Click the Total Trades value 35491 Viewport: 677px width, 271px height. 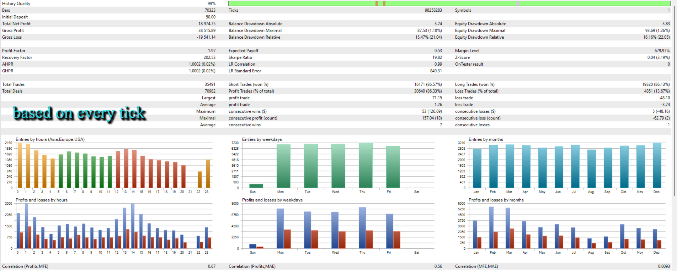click(x=210, y=84)
